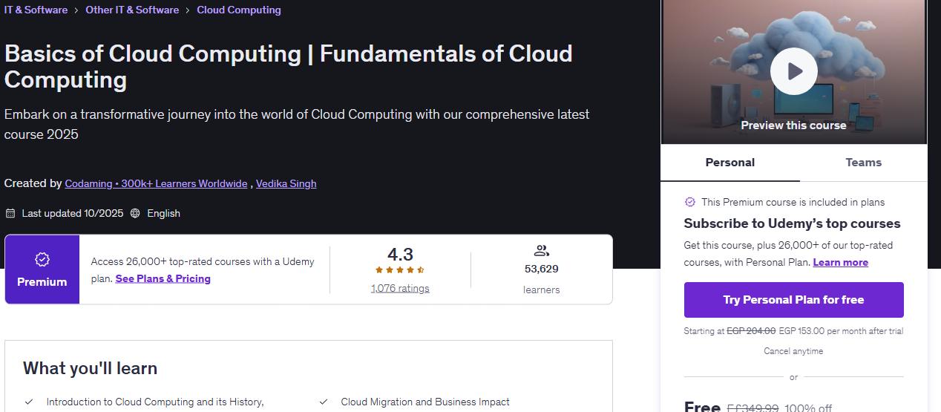Click the calendar icon beside Last updated
The height and width of the screenshot is (412, 941).
10,213
